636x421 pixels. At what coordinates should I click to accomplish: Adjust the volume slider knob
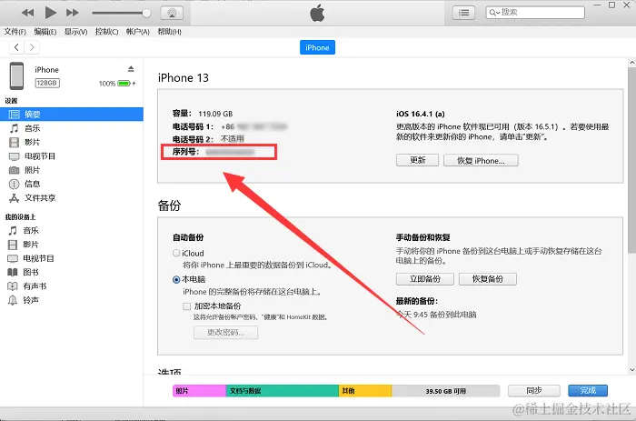tap(146, 13)
